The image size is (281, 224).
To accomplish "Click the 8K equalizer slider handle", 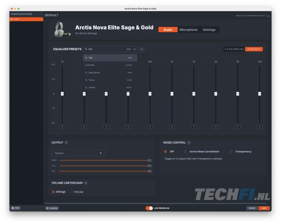I will click(x=238, y=94).
